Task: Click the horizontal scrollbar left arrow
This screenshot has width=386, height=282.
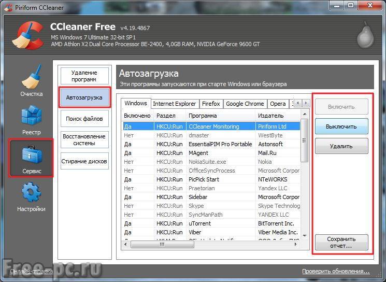Action: pos(125,245)
